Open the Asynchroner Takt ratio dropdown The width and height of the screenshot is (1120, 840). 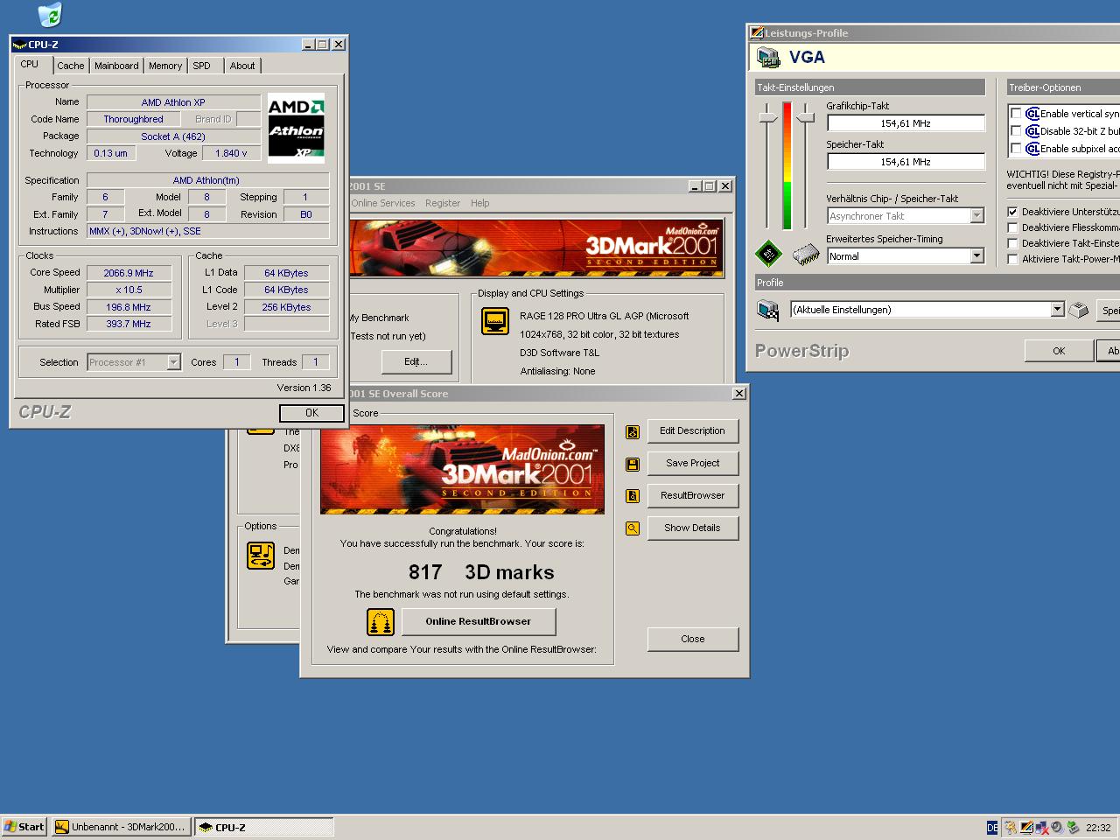point(977,216)
